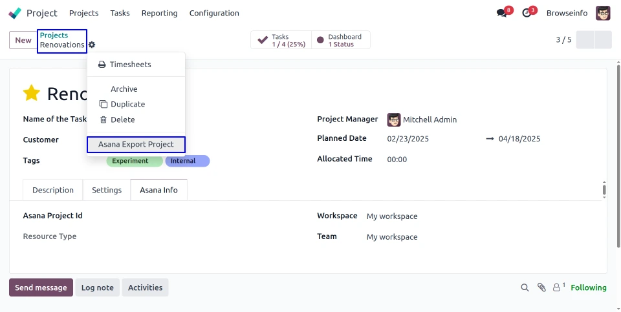
Task: Click the green Experiment tag
Action: 130,161
